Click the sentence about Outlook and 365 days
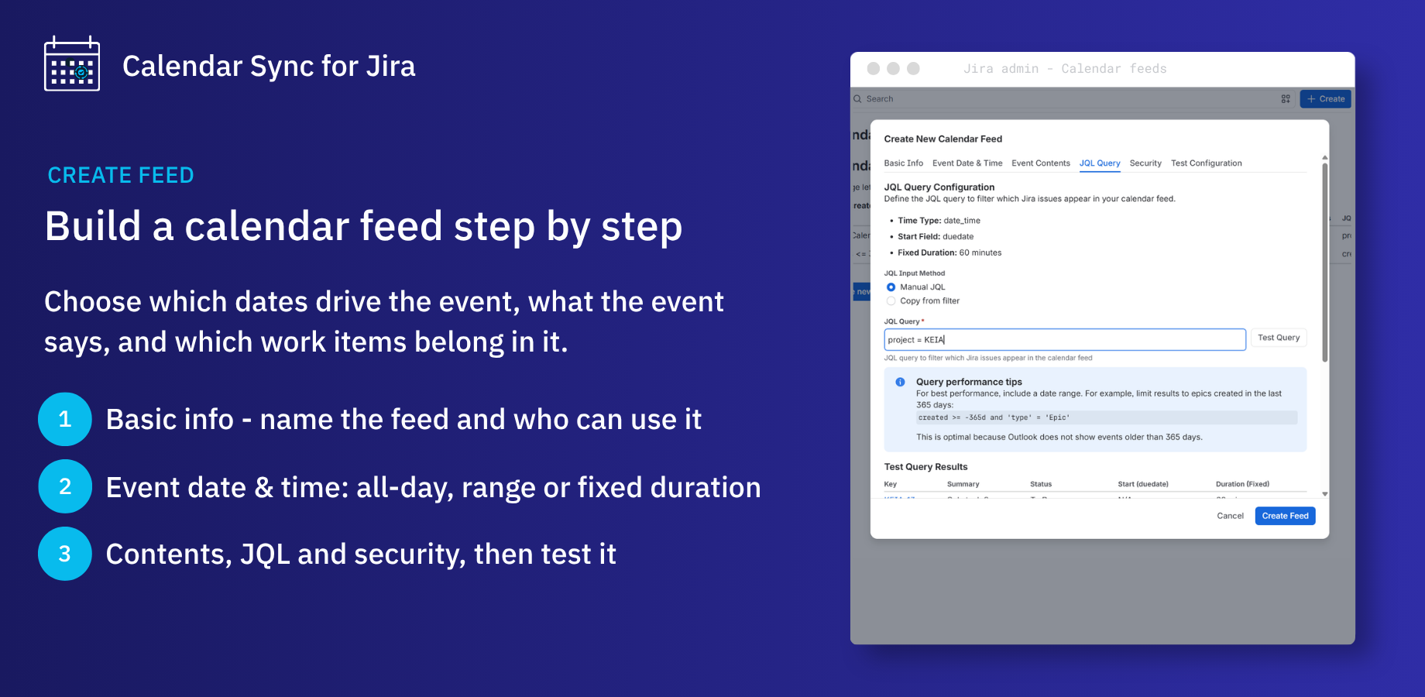 coord(1059,438)
